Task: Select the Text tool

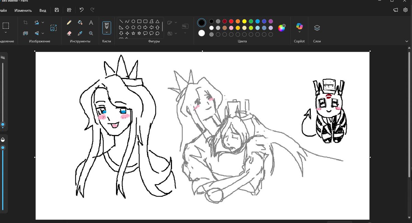Action: click(x=91, y=23)
